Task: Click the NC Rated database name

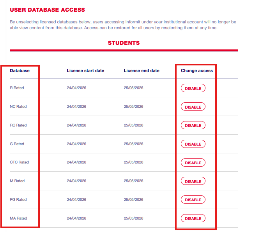Action: (18, 107)
